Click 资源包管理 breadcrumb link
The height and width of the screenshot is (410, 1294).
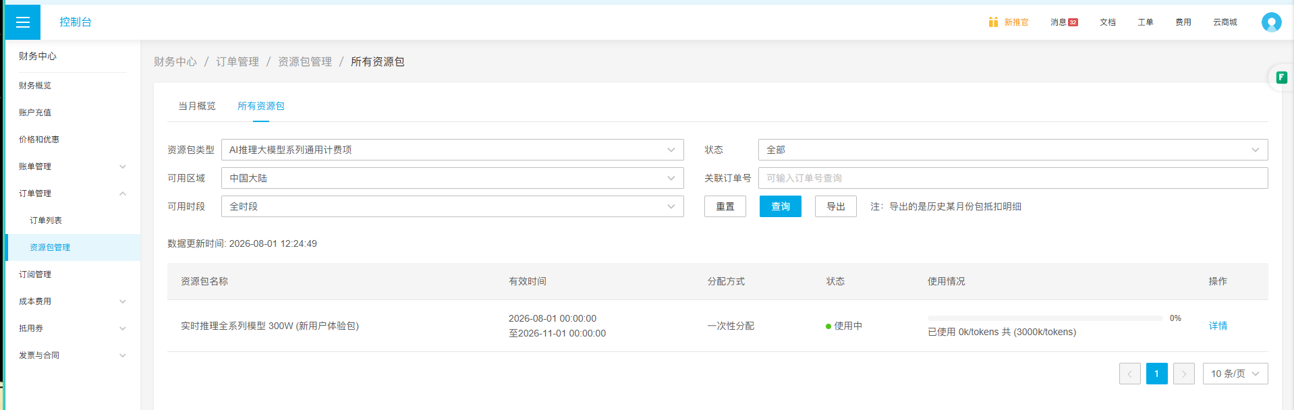click(x=305, y=61)
